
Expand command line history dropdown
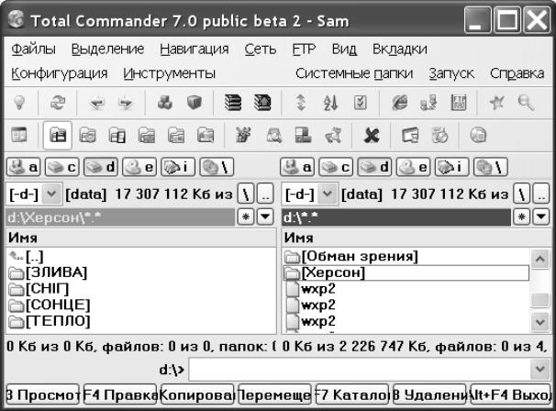540,369
